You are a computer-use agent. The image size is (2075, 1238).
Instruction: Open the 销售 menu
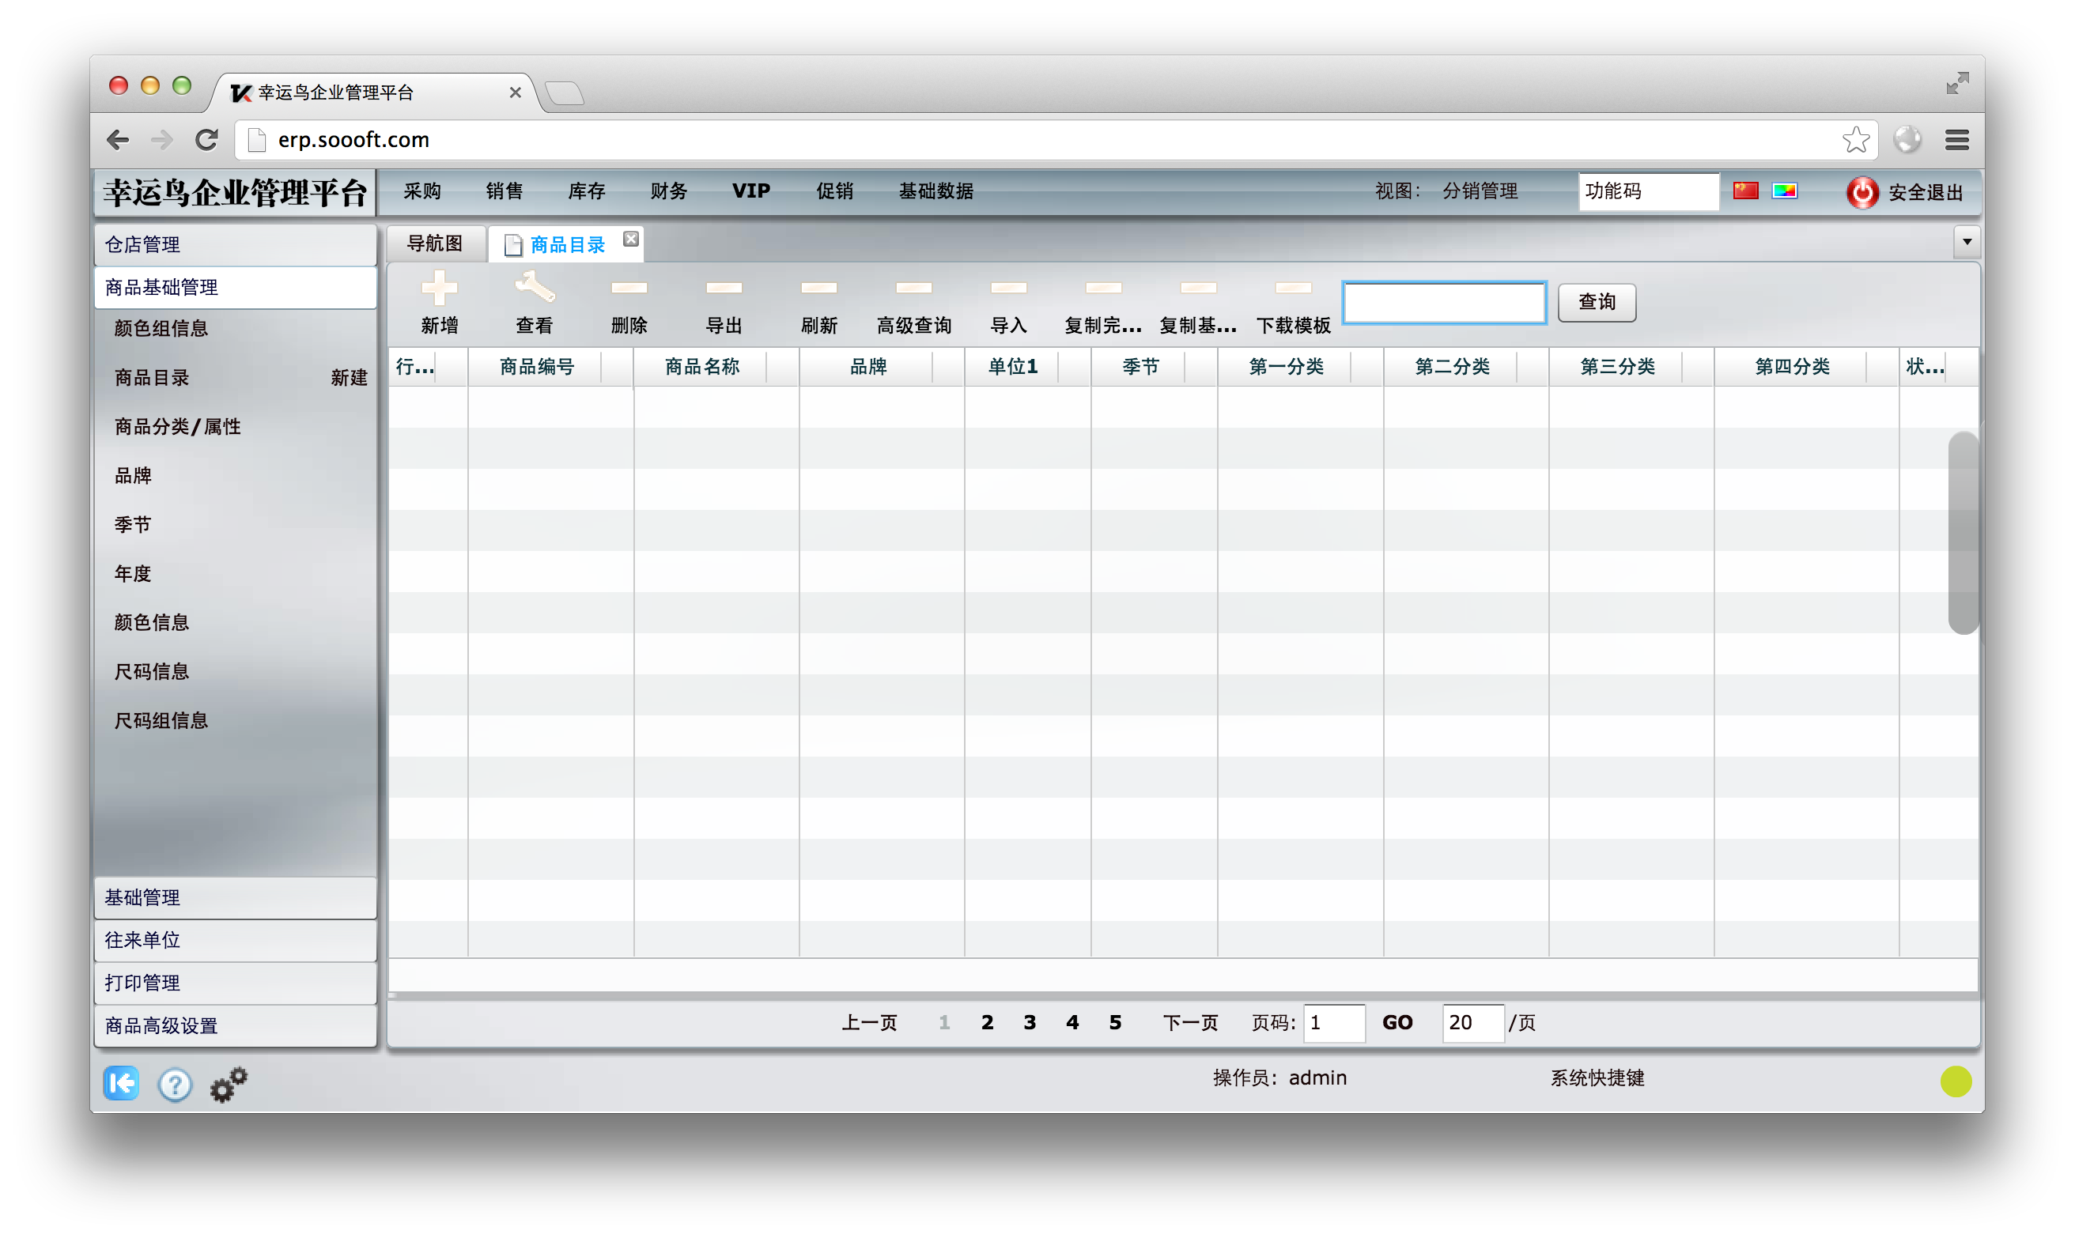504,191
